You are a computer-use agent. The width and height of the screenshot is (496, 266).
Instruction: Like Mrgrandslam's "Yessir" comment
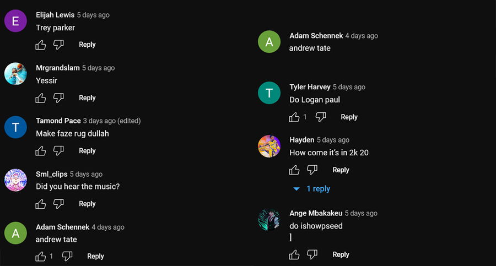pyautogui.click(x=41, y=98)
